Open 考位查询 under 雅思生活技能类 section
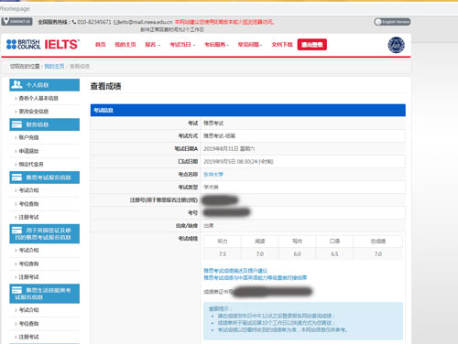The height and width of the screenshot is (344, 458). click(28, 323)
